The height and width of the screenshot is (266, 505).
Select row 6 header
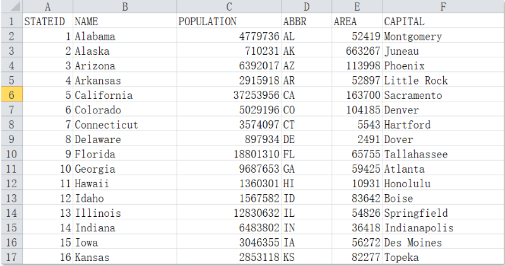pyautogui.click(x=11, y=95)
